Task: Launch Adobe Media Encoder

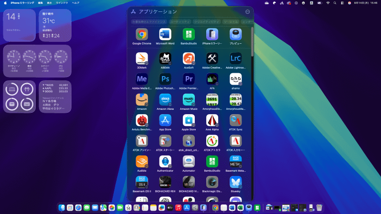Action: click(141, 79)
